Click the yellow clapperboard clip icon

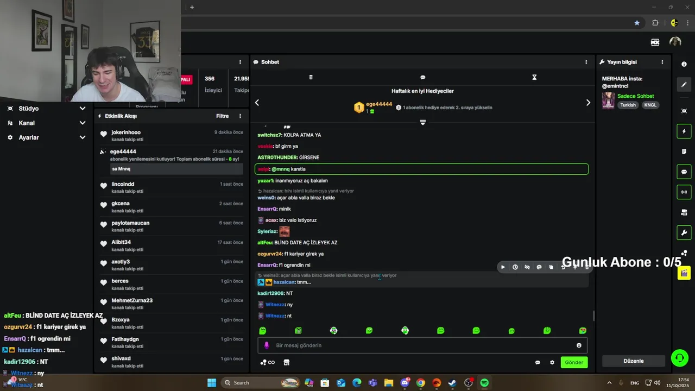pyautogui.click(x=684, y=273)
